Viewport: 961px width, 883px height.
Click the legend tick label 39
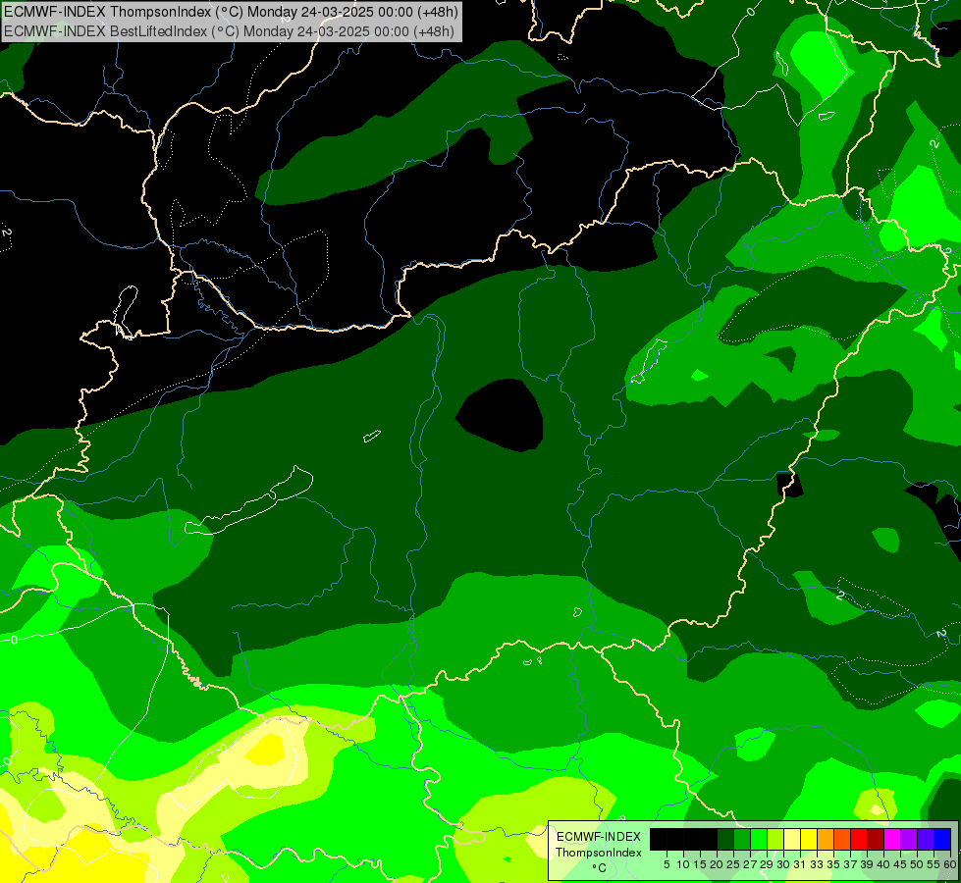[867, 864]
